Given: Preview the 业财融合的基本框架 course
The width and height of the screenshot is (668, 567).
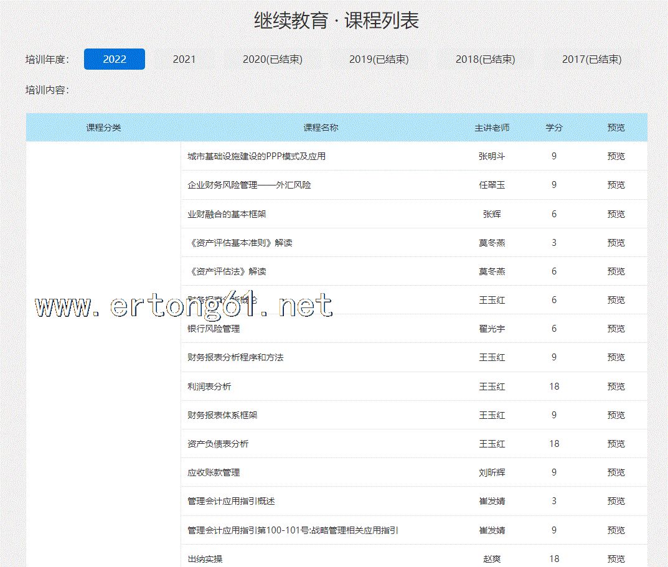Looking at the screenshot, I should (616, 214).
